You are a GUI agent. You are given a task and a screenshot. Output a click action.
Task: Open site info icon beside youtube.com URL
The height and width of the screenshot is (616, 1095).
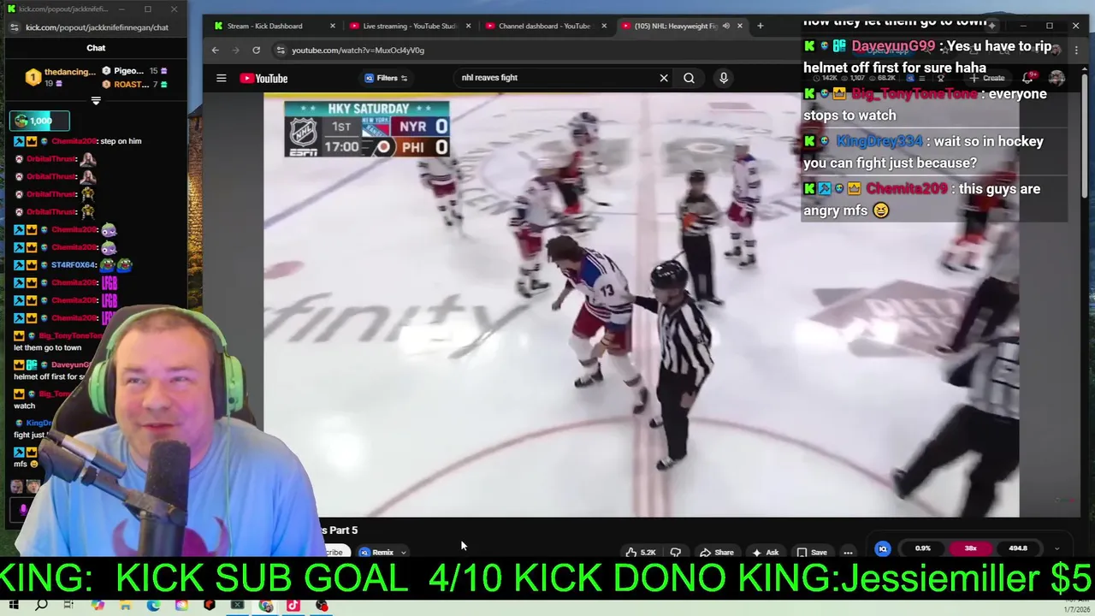click(280, 50)
